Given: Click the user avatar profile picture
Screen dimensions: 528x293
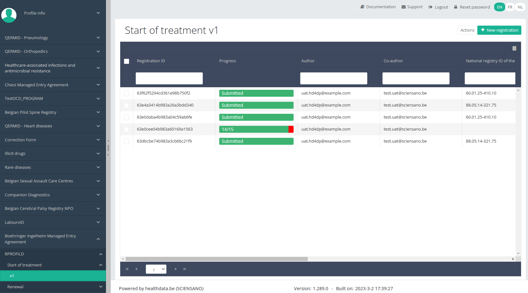Looking at the screenshot, I should coord(9,15).
